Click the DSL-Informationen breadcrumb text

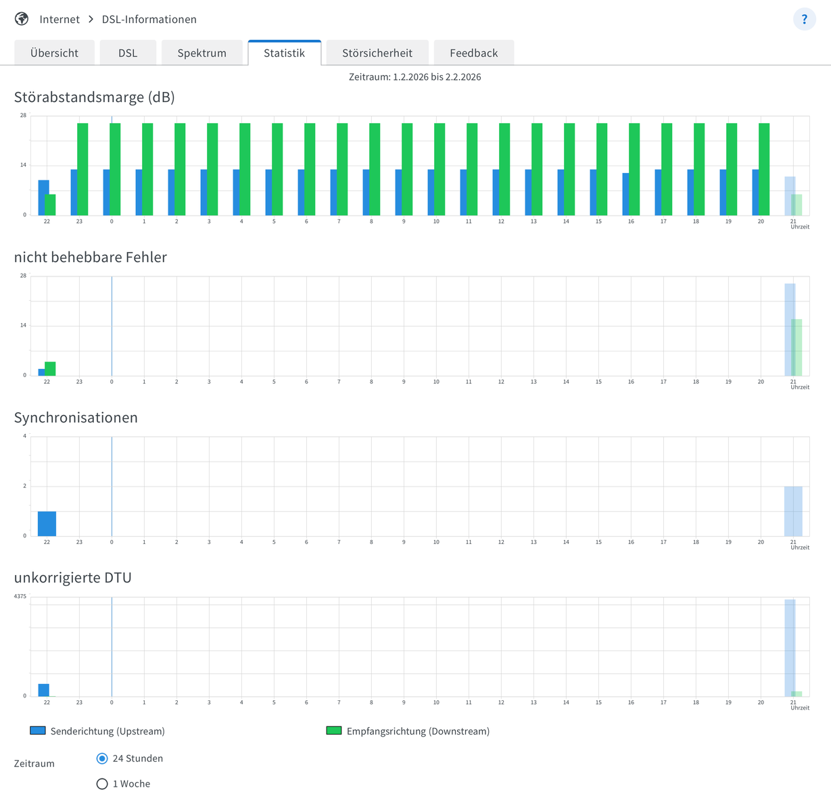149,19
